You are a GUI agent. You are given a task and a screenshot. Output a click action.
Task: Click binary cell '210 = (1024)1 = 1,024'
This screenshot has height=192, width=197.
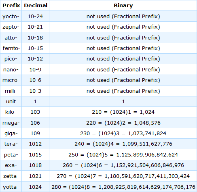pyautogui.click(x=123, y=112)
